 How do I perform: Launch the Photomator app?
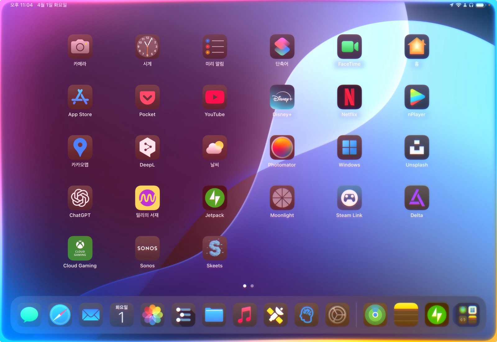(x=282, y=147)
